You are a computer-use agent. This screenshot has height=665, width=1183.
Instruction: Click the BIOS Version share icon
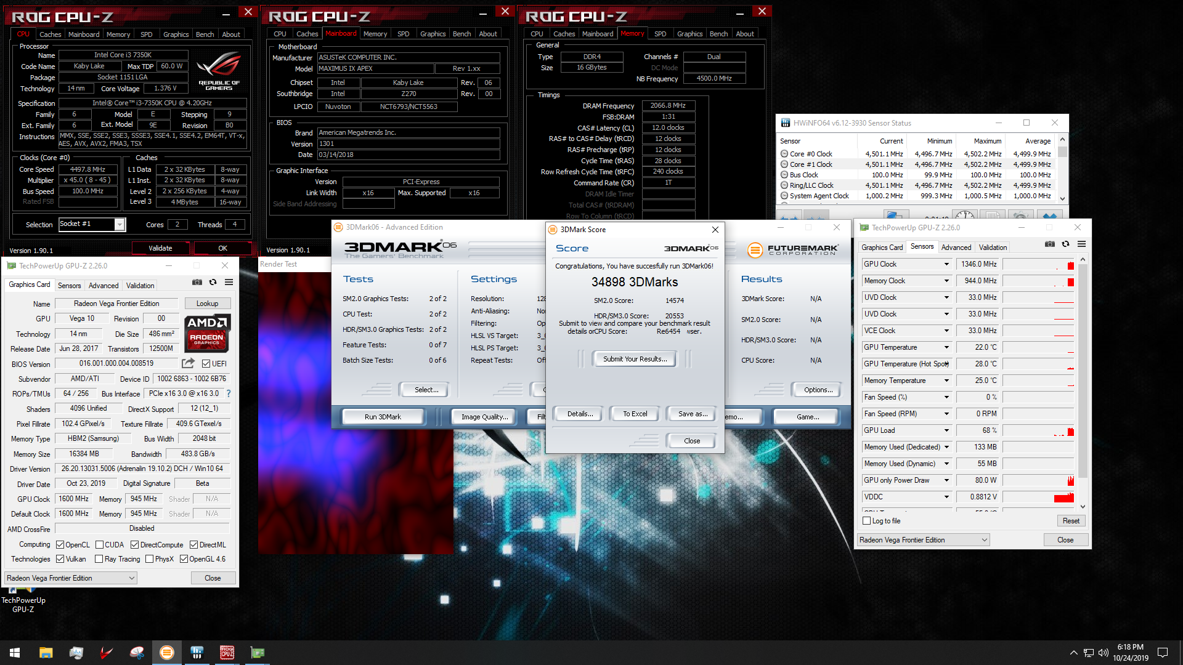click(x=189, y=363)
